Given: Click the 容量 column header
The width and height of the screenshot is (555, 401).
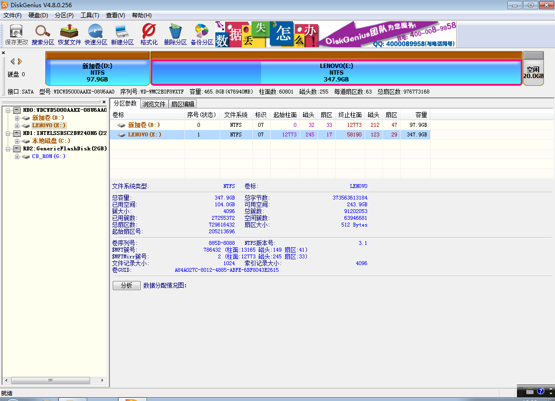Looking at the screenshot, I should coord(416,115).
